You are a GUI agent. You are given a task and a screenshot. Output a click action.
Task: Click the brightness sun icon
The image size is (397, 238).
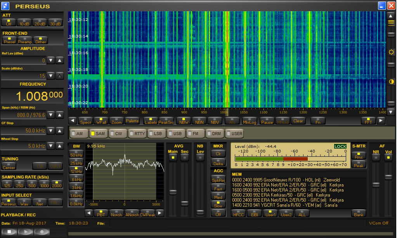[391, 52]
